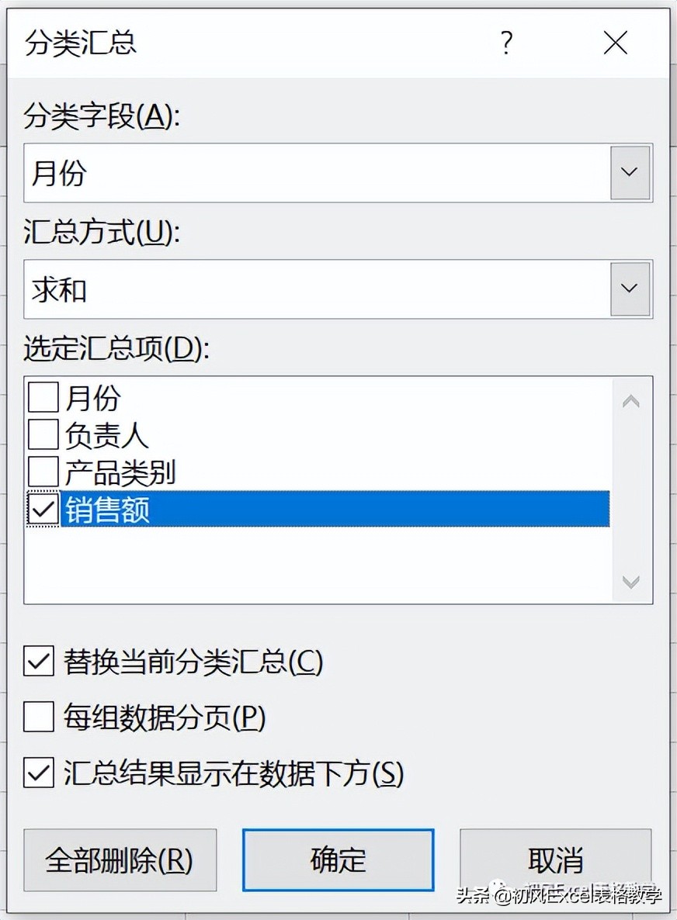Enable the 负责人 summary item checkbox

[43, 435]
